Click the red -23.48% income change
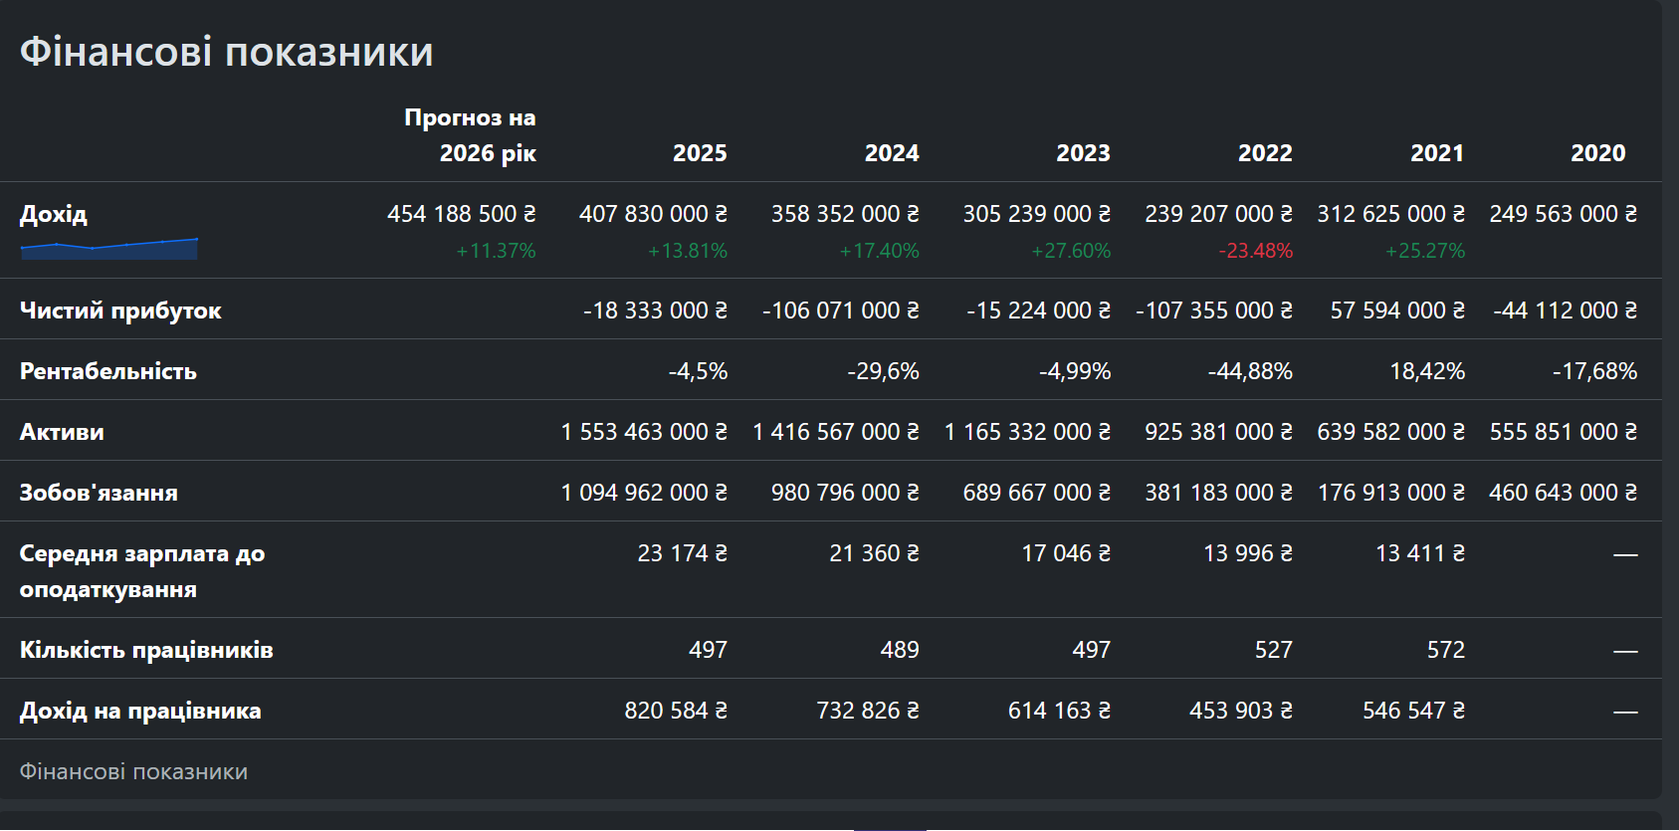 point(1256,251)
